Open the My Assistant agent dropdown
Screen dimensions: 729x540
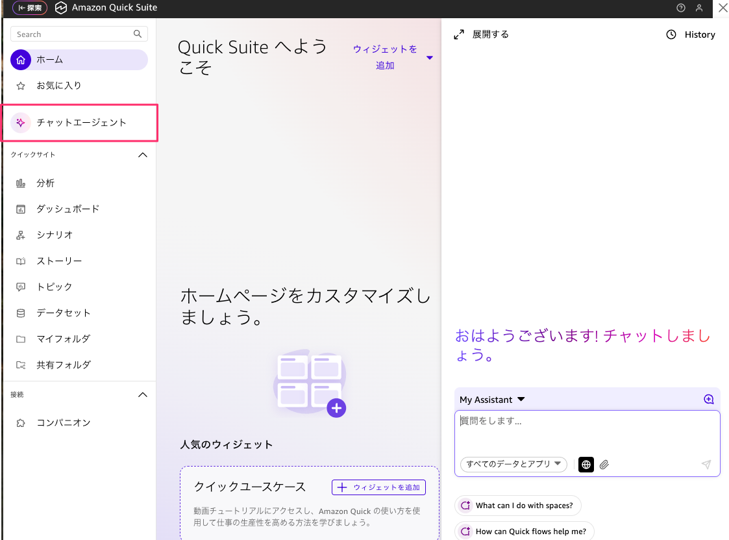pyautogui.click(x=492, y=400)
